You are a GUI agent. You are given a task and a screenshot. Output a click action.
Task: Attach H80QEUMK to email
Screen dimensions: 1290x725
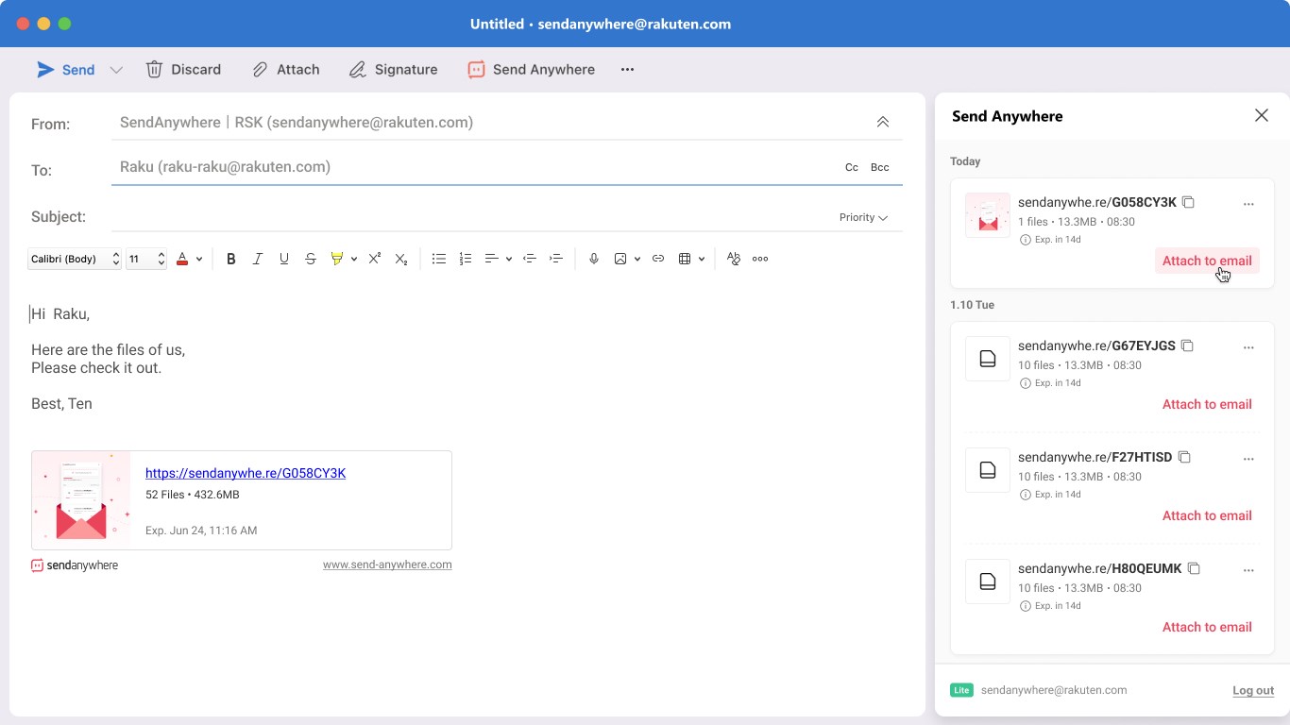pos(1207,627)
